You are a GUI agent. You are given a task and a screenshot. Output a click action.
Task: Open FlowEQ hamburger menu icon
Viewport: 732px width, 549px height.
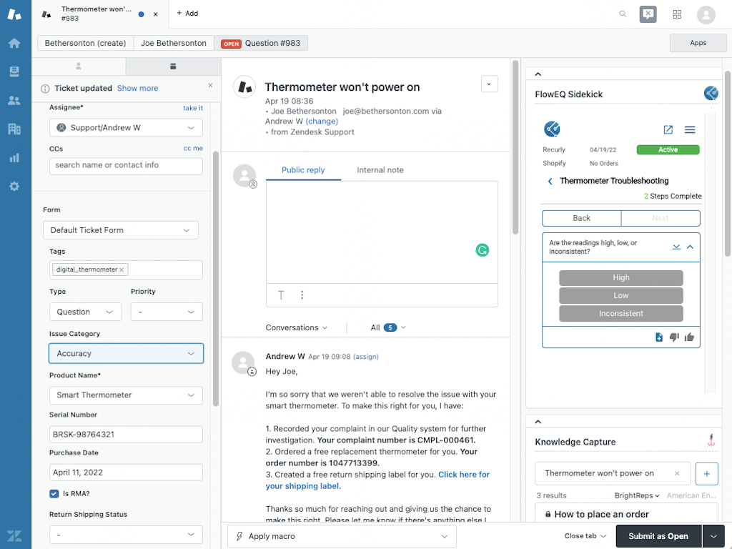coord(690,129)
